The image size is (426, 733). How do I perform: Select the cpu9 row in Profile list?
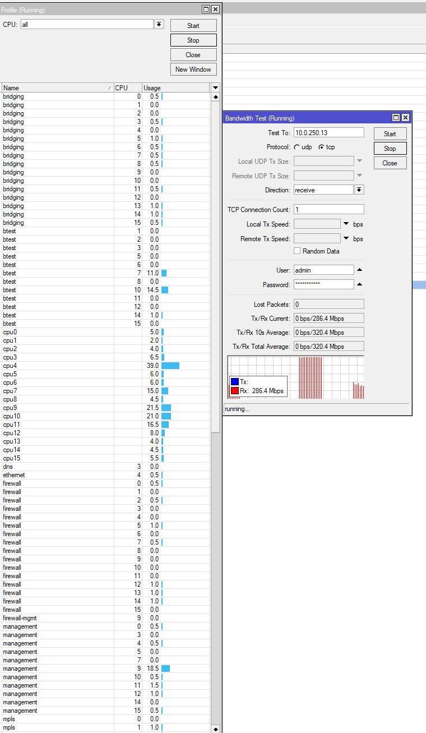click(106, 408)
